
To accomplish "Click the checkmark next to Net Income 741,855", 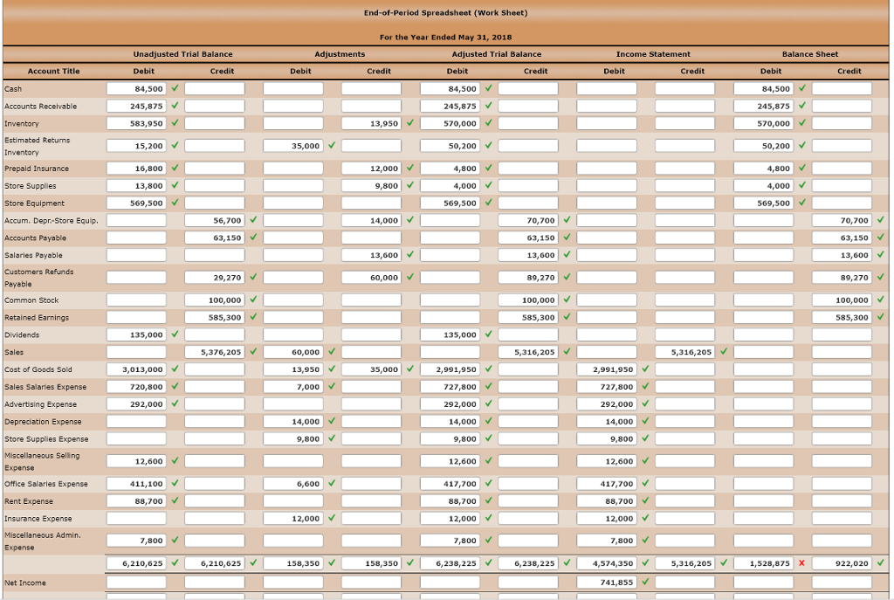I will [644, 583].
